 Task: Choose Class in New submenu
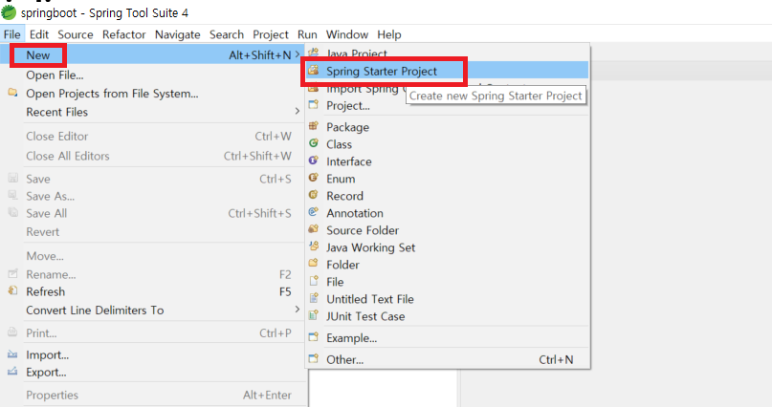click(447, 144)
